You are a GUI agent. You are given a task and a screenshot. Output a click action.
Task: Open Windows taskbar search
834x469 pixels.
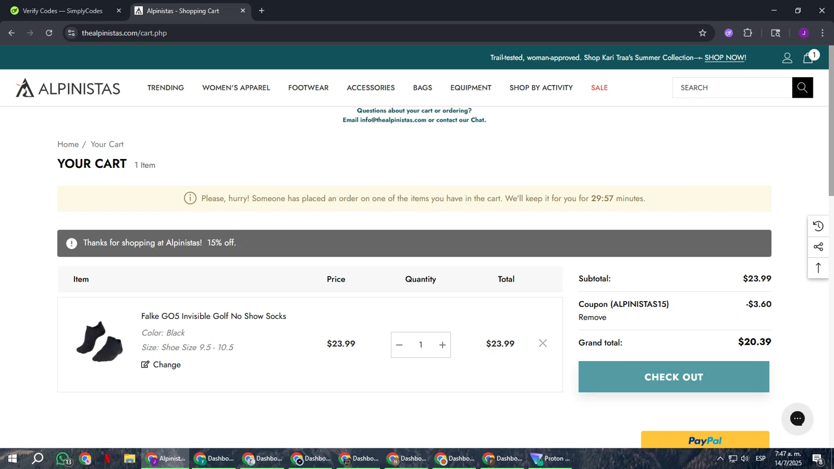(37, 459)
